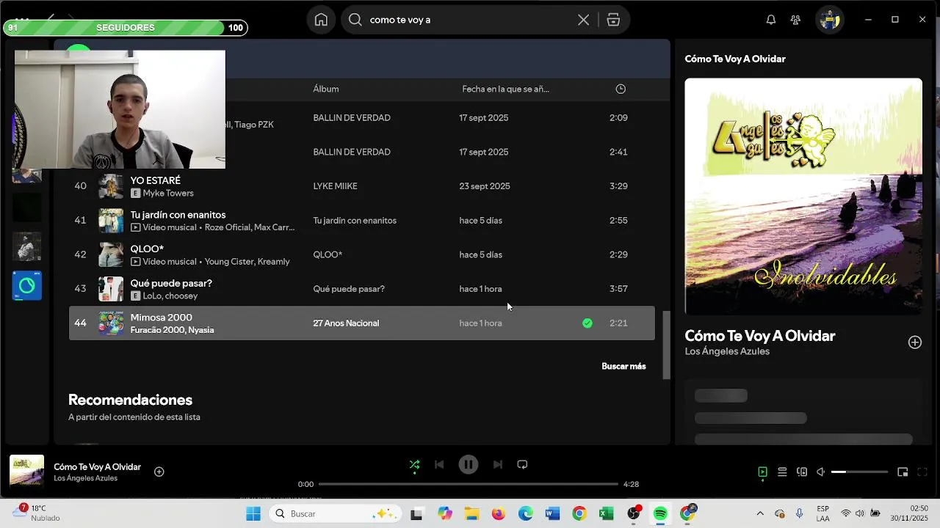Open artist link LoLo
940x528 pixels.
coord(151,296)
